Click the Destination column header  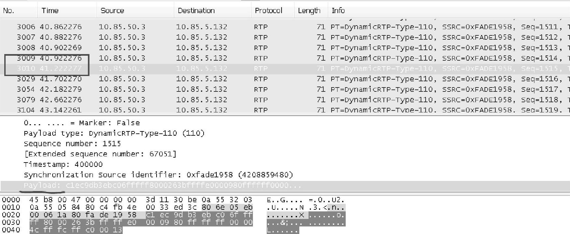212,10
